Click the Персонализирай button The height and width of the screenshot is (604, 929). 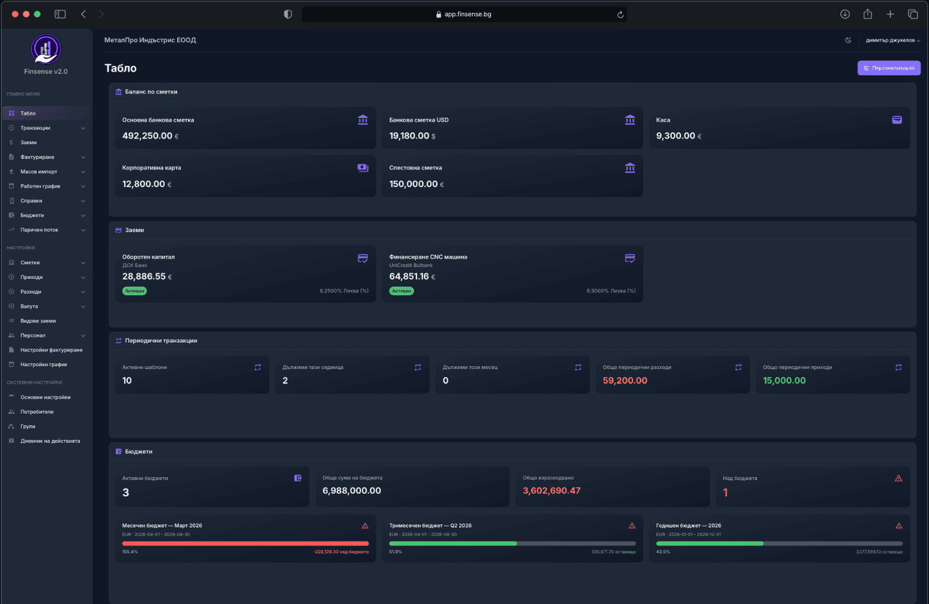889,68
